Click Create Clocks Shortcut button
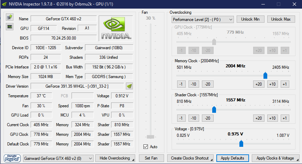This screenshot has height=164, width=302. pos(190,158)
